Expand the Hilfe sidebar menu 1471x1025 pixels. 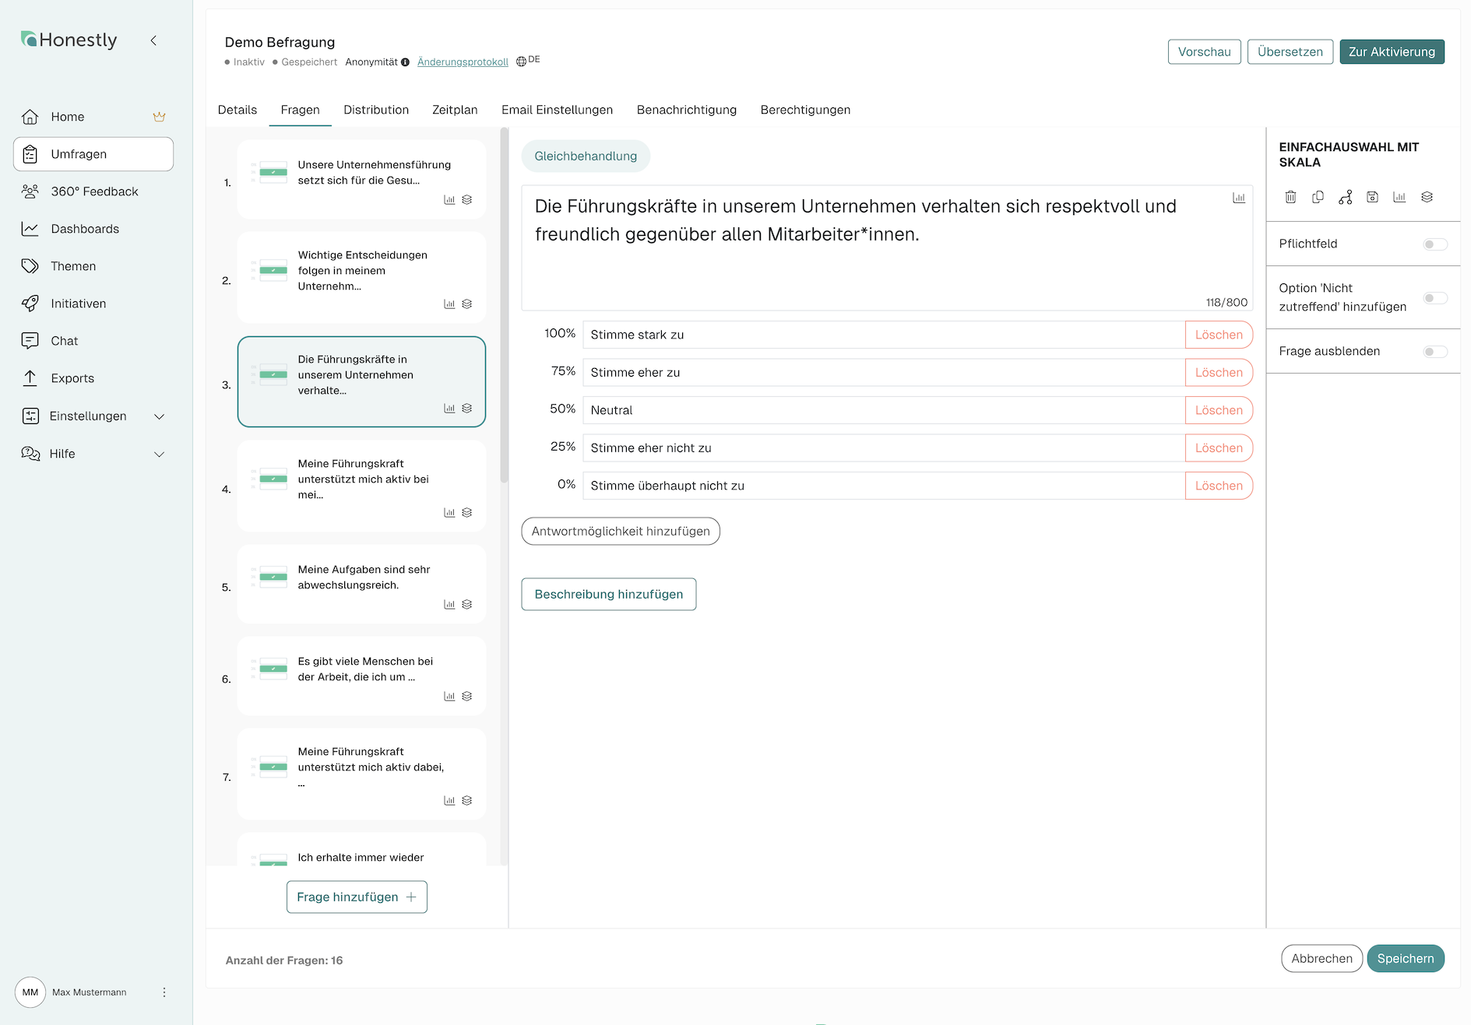tap(159, 455)
